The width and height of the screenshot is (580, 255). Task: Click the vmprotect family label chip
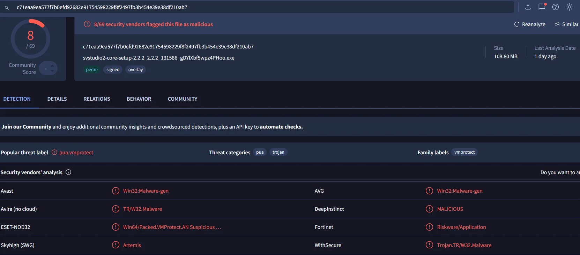pos(464,152)
